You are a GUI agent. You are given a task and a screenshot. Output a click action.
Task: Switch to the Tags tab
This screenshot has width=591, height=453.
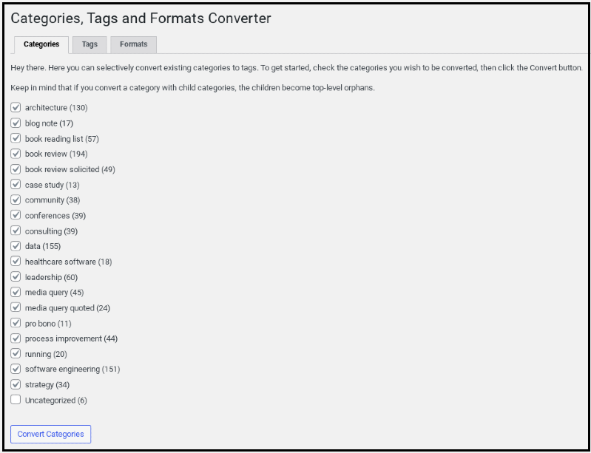90,44
